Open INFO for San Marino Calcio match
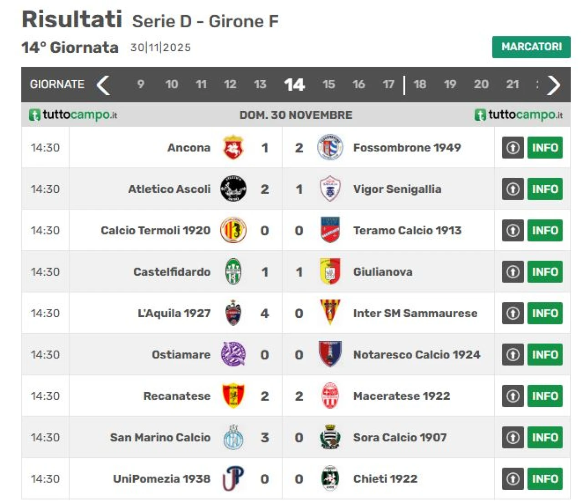Image resolution: width=583 pixels, height=503 pixels. click(545, 437)
